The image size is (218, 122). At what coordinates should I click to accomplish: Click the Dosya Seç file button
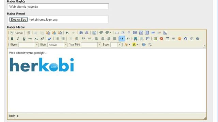pos(18,20)
